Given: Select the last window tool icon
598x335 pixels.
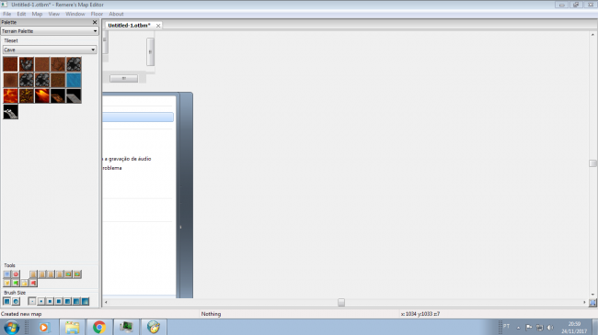Looking at the screenshot, I should pyautogui.click(x=77, y=274).
